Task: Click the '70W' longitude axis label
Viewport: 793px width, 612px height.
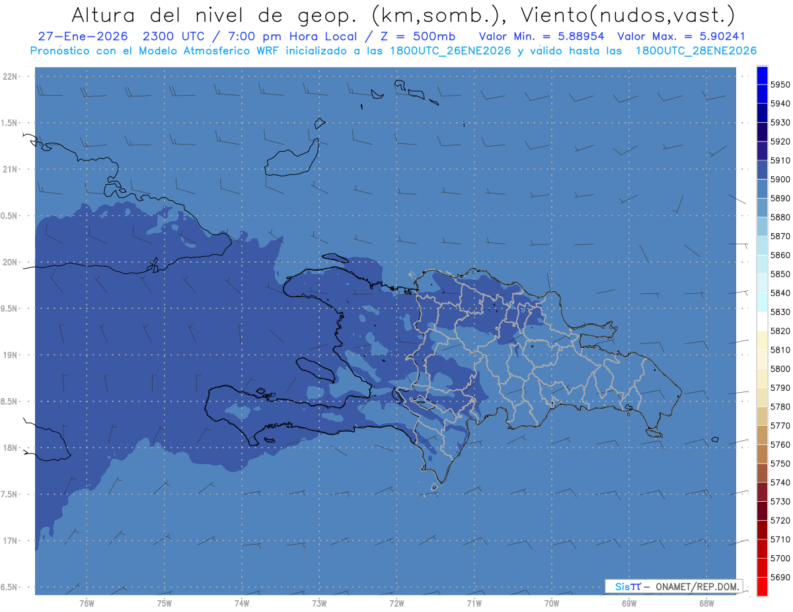Action: point(552,603)
